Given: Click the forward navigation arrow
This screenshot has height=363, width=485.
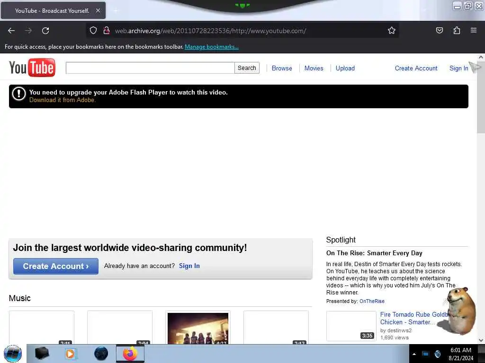Looking at the screenshot, I should 28,31.
